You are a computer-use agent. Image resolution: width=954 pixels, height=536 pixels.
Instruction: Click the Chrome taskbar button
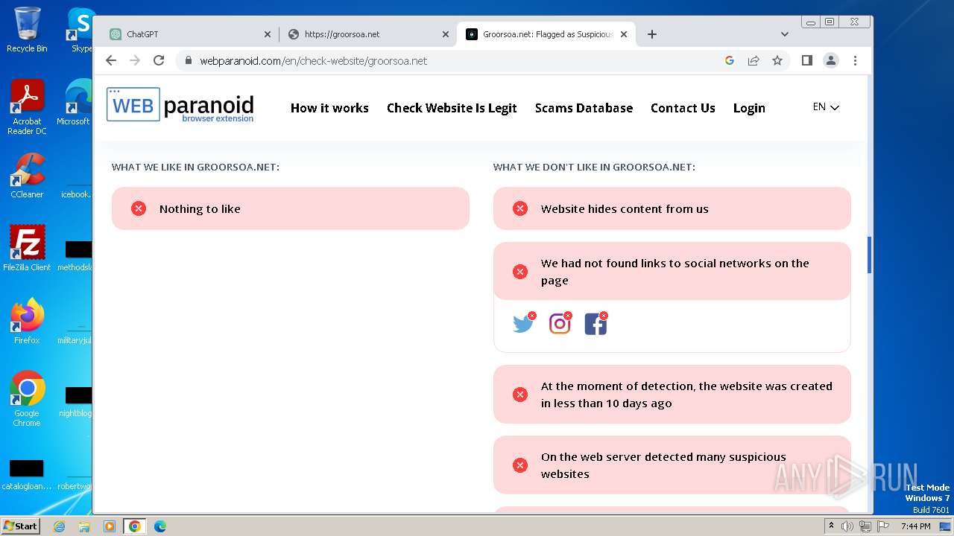[135, 526]
